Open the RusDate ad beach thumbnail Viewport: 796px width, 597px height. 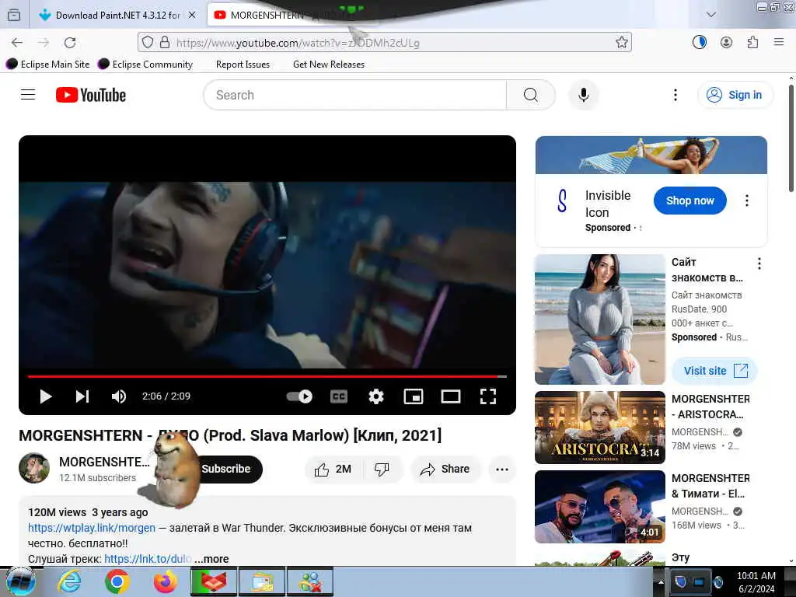click(x=600, y=319)
